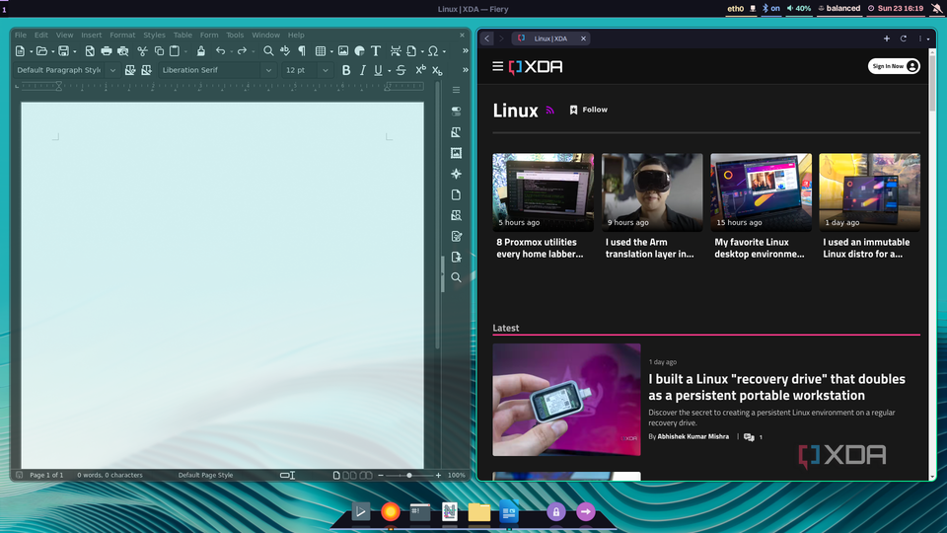The width and height of the screenshot is (947, 533).
Task: Open the XDA hamburger navigation menu
Action: point(497,66)
